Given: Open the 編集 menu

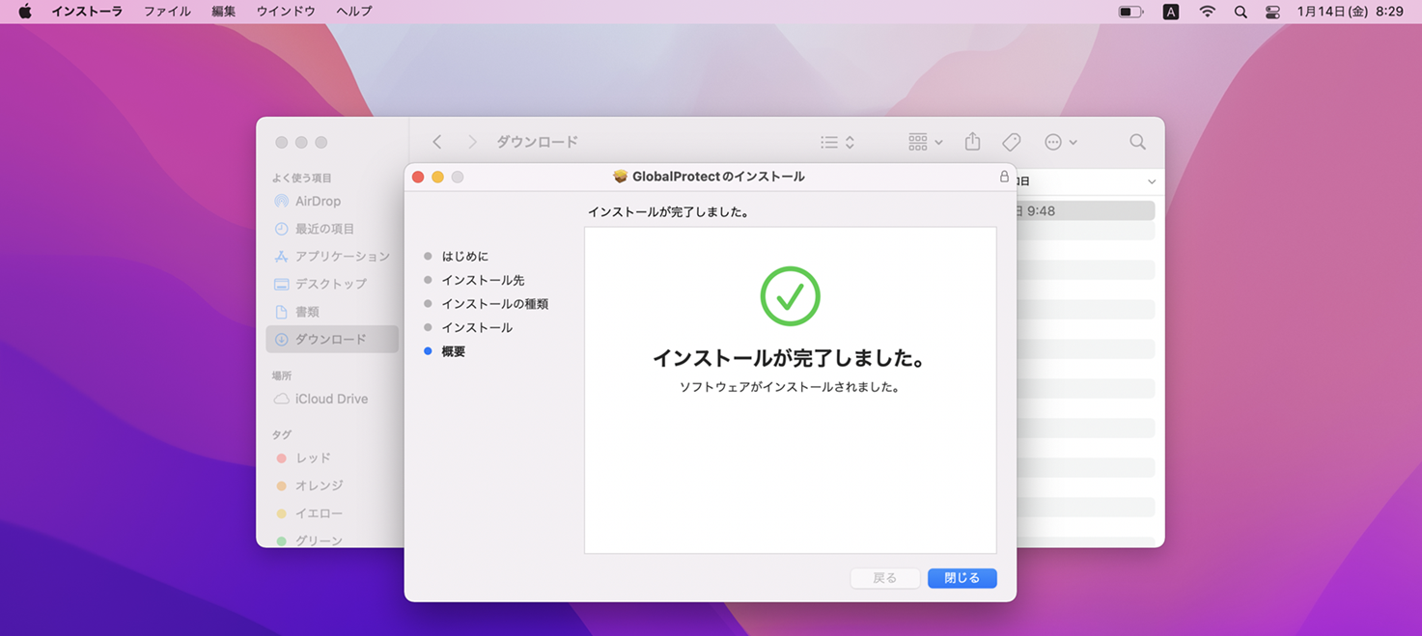Looking at the screenshot, I should pos(223,12).
